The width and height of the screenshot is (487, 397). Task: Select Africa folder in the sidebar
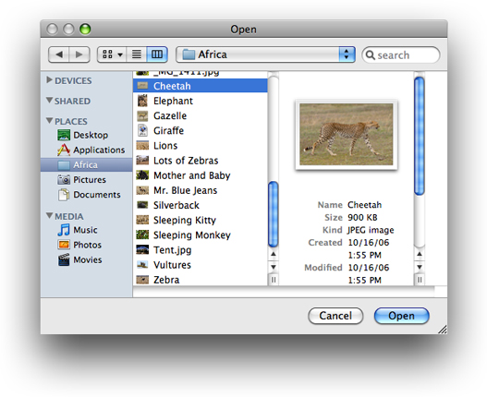86,165
